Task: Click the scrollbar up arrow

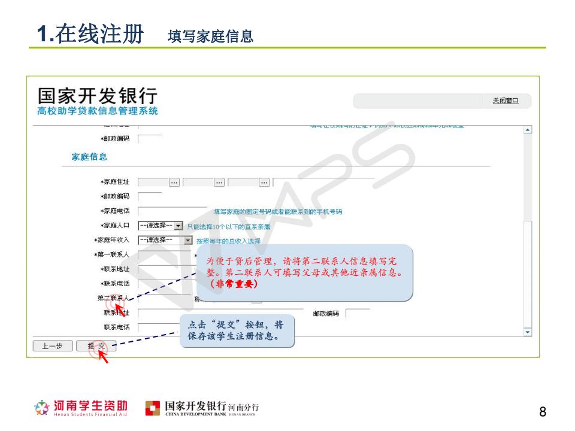Action: [528, 130]
